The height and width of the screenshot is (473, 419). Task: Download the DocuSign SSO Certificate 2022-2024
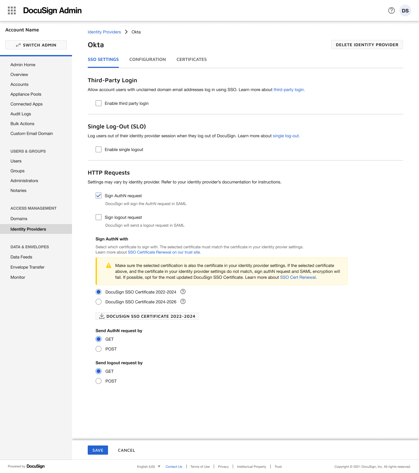pos(147,316)
